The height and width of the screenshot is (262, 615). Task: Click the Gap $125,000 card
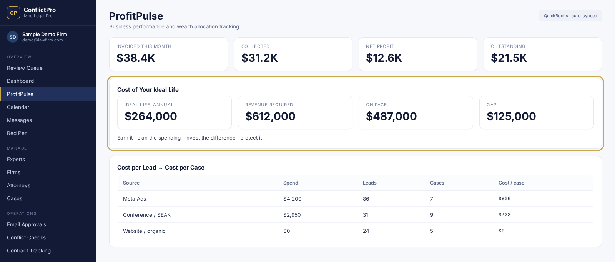(x=537, y=112)
